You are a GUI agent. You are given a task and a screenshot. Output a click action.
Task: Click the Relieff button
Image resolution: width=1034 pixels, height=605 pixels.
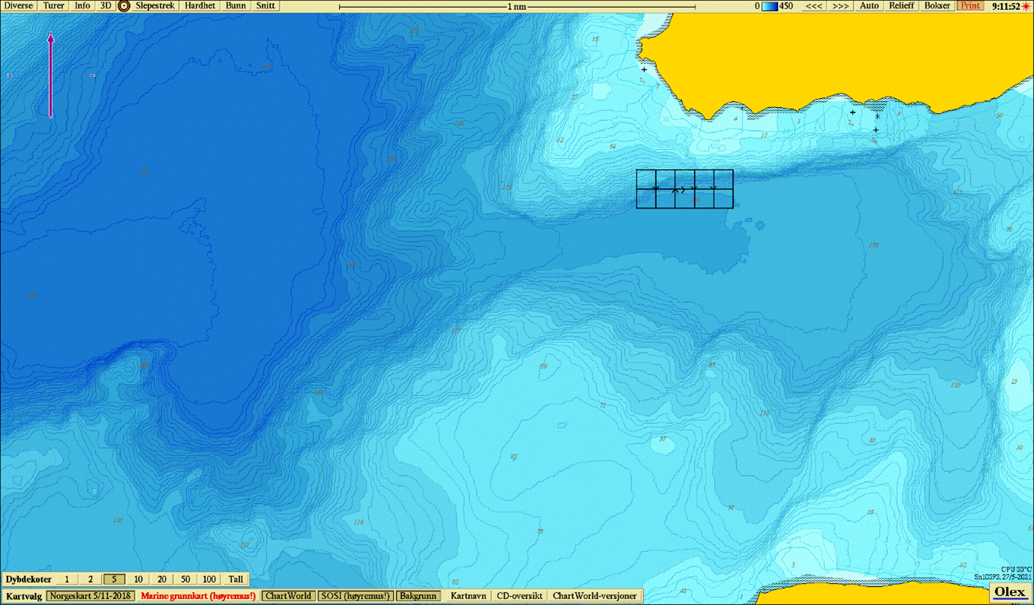901,6
